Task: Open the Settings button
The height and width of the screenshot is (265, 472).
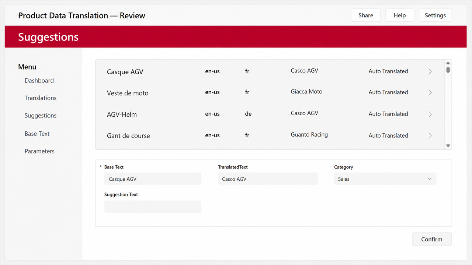Action: [x=435, y=15]
